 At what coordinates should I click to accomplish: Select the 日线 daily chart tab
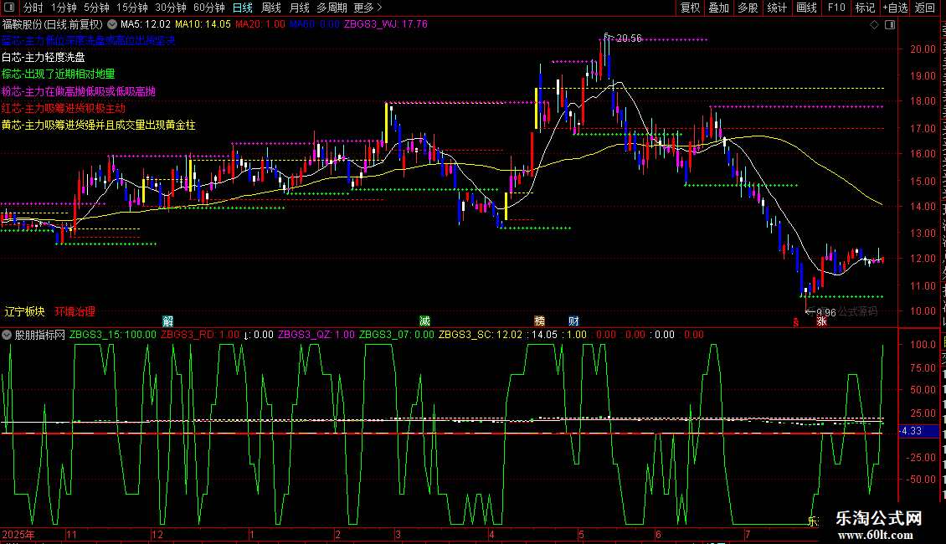pos(243,8)
